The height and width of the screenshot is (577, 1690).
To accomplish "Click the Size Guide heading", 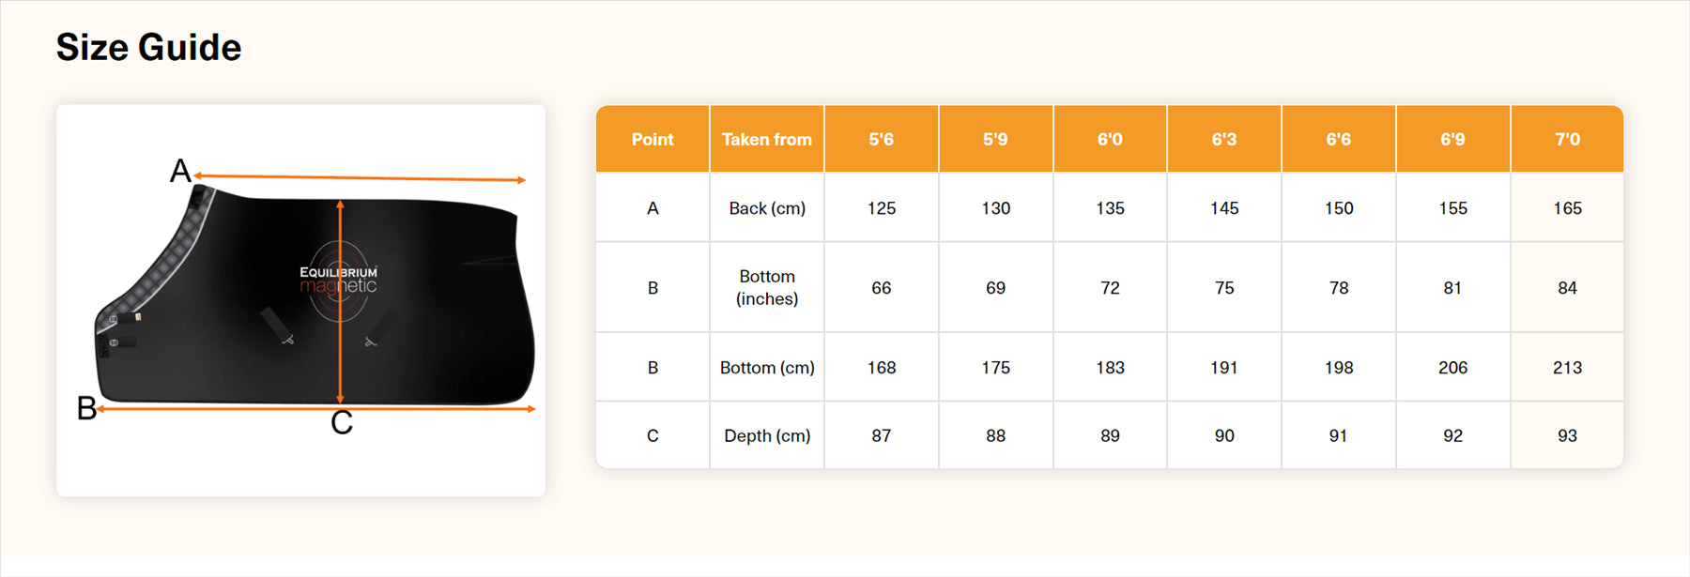I will (x=148, y=47).
